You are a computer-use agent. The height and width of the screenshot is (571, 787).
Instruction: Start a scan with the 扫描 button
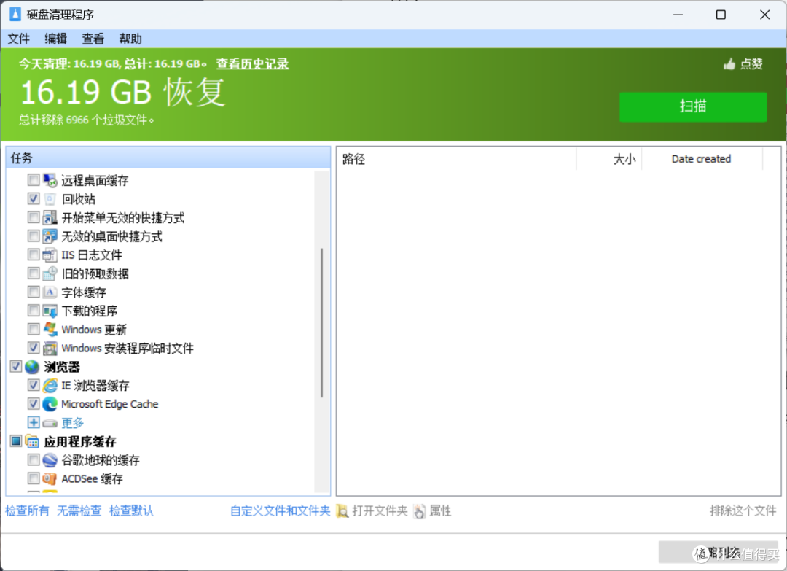point(693,106)
